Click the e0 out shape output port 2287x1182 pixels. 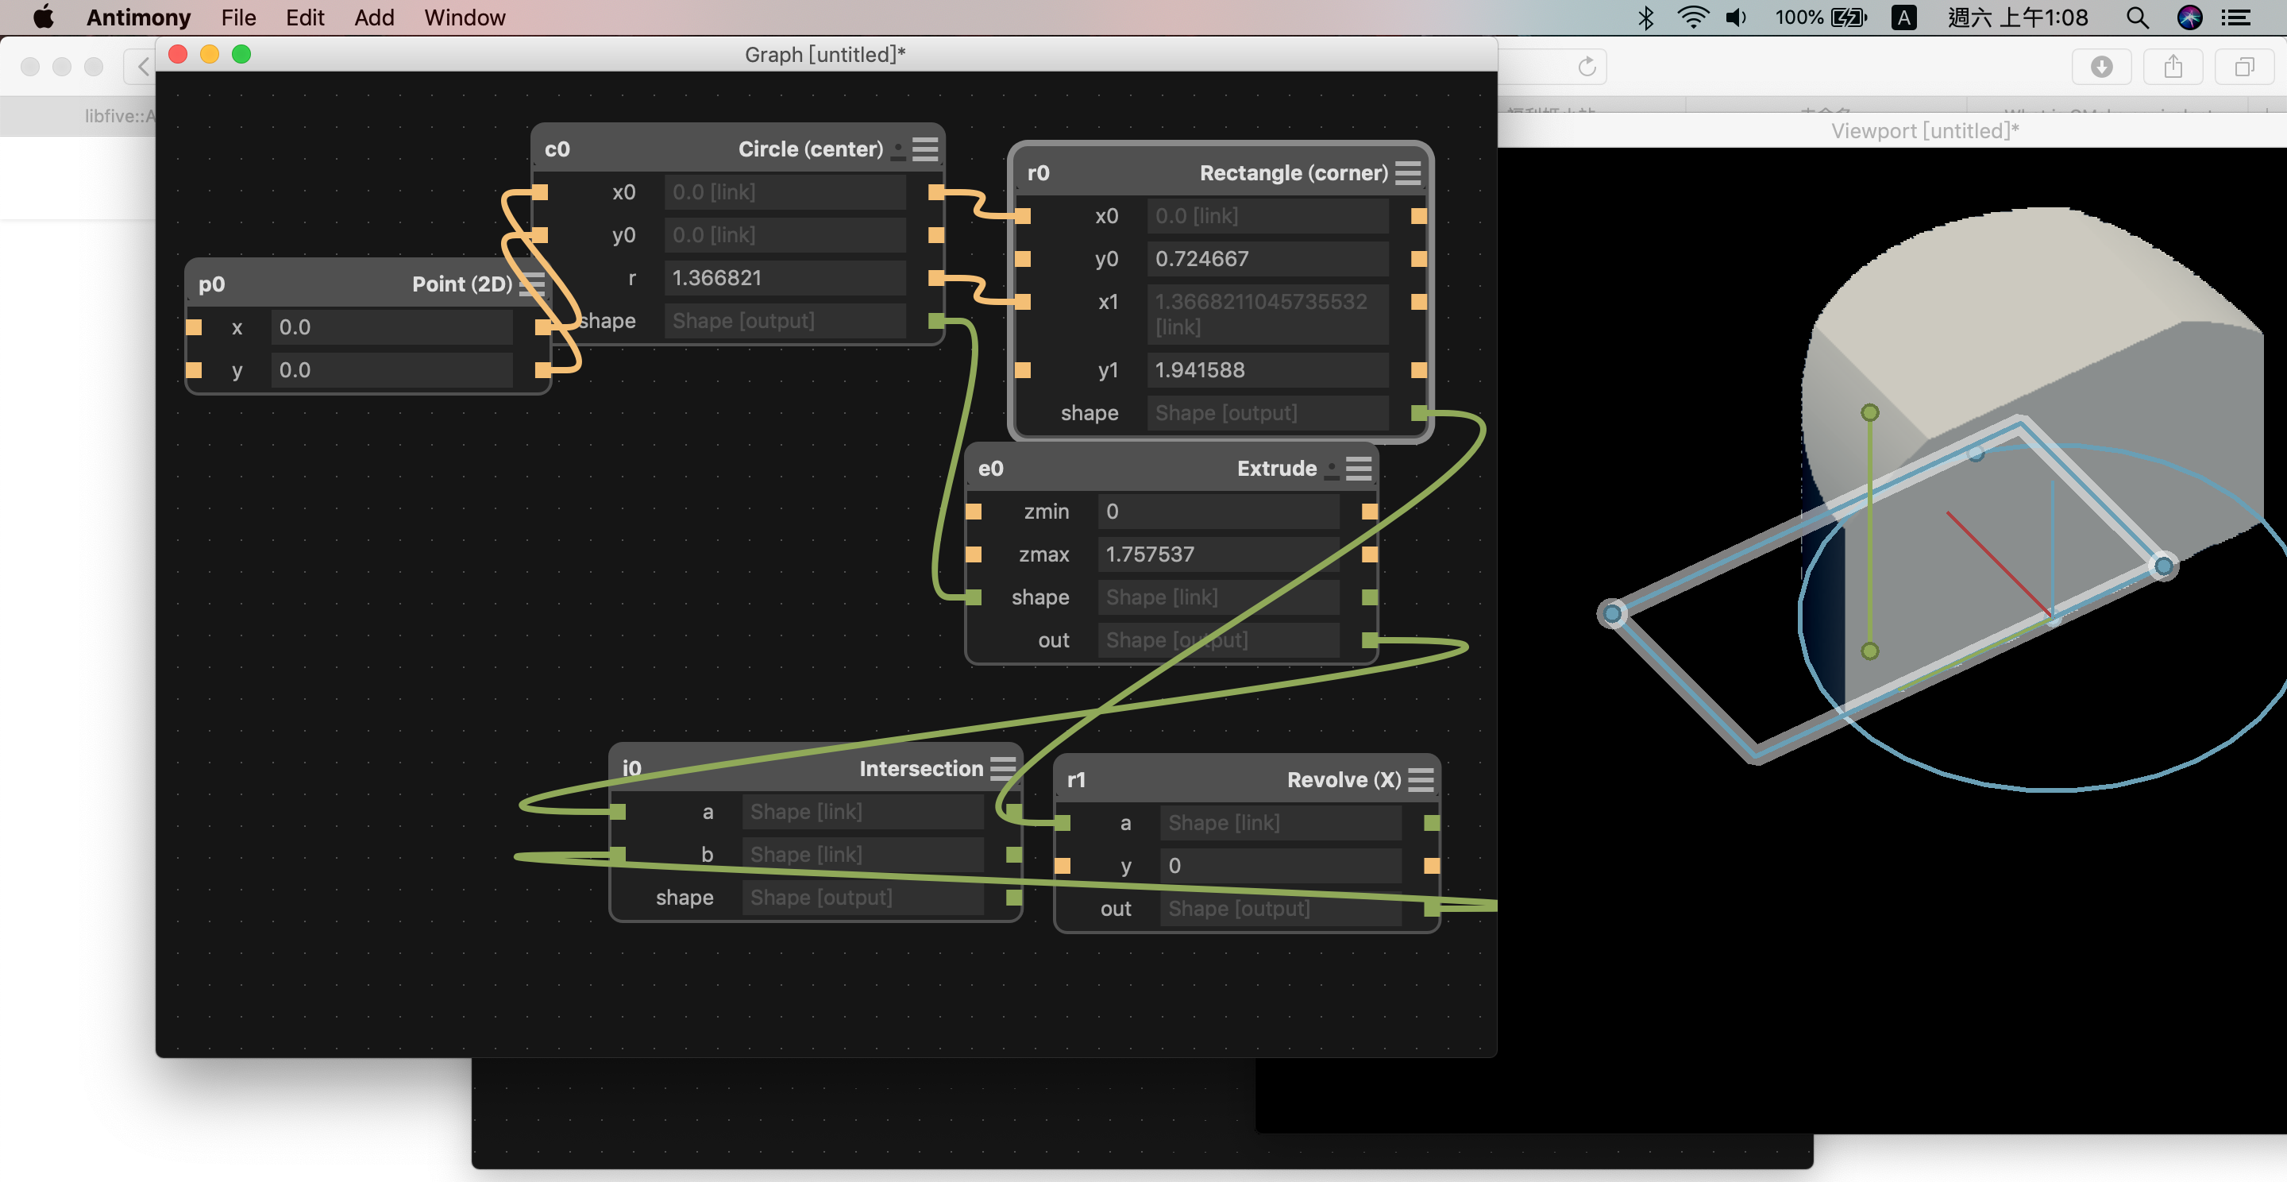[1369, 640]
